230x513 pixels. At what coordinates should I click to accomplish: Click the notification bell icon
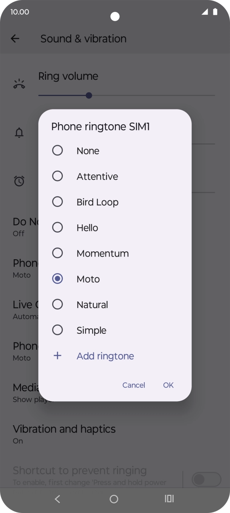click(19, 132)
